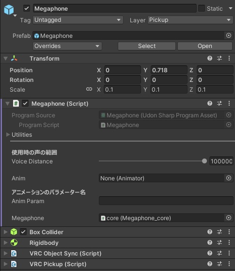This screenshot has height=271, width=235.
Task: Open VRC Object Sync presets icon
Action: pyautogui.click(x=219, y=253)
